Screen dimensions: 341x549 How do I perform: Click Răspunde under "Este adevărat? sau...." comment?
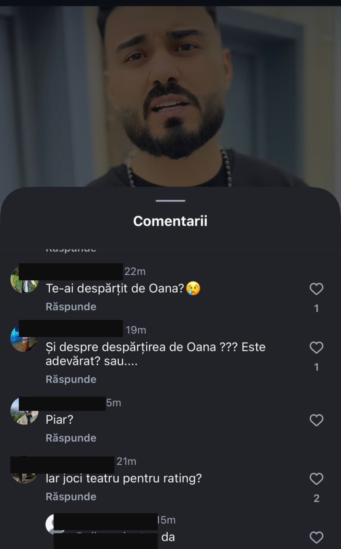71,379
